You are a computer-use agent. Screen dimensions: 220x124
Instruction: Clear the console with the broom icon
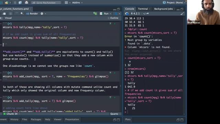[x=182, y=13]
